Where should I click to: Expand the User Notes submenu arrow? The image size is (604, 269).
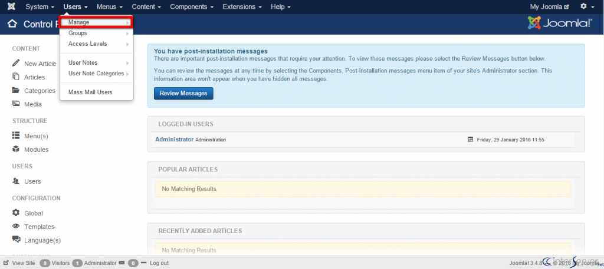[127, 63]
